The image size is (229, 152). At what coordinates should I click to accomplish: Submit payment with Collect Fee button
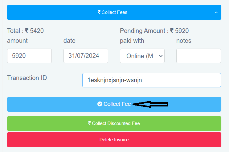pos(114,104)
